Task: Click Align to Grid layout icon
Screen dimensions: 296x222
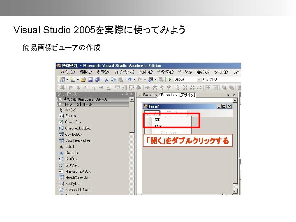Action: (62, 88)
